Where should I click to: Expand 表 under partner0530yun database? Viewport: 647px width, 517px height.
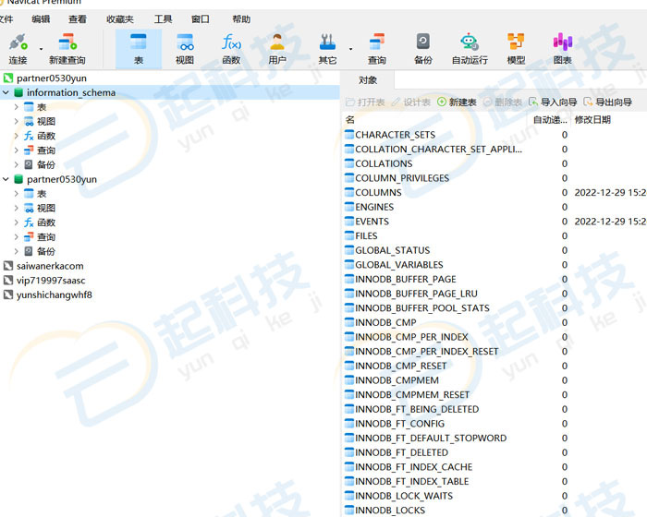(x=16, y=193)
